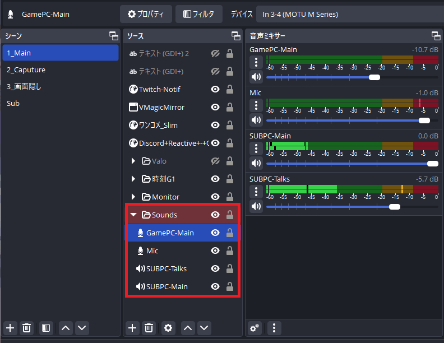Open properties with the プロパティ button

click(x=146, y=14)
